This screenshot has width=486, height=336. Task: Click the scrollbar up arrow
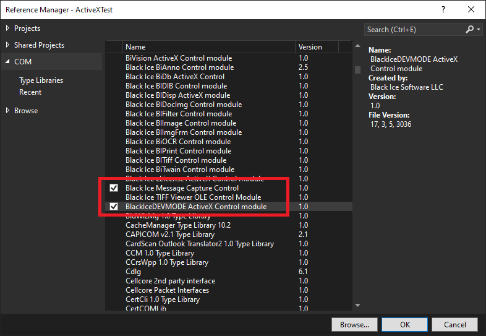pos(357,46)
